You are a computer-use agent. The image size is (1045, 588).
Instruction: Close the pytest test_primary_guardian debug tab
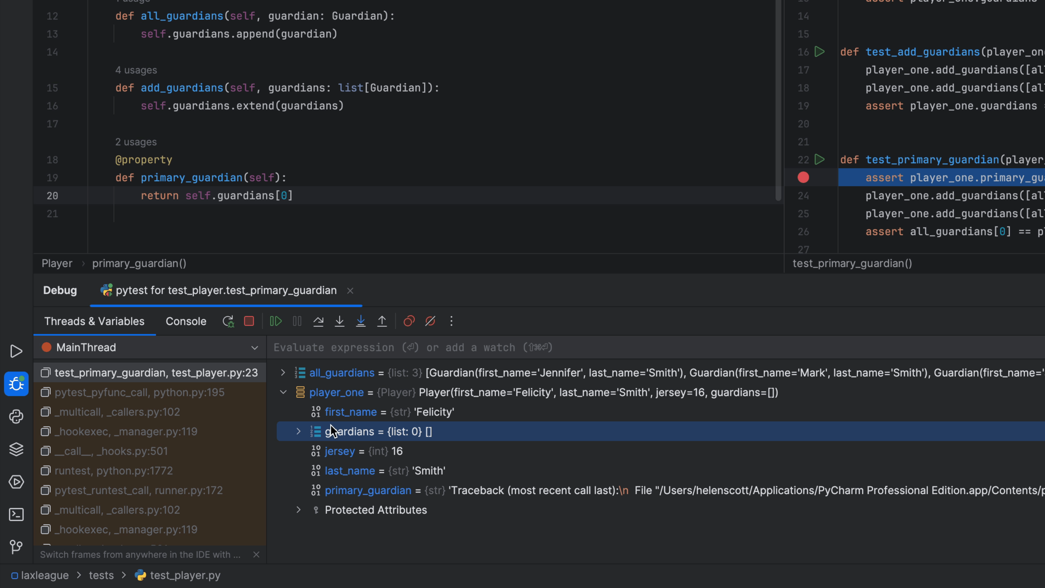click(x=350, y=291)
